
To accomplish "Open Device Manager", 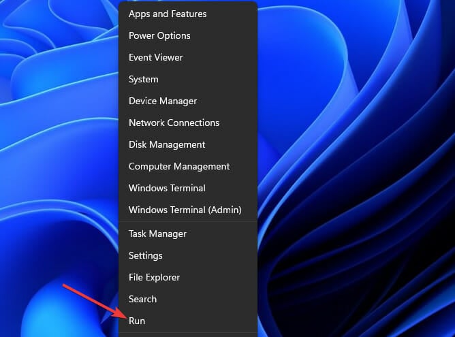I will click(x=188, y=101).
